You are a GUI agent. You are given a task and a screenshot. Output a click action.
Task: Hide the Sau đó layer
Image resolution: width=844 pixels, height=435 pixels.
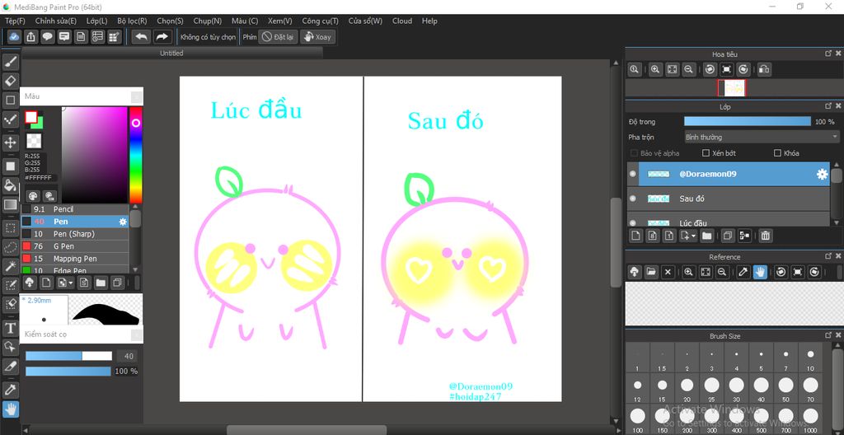(632, 199)
